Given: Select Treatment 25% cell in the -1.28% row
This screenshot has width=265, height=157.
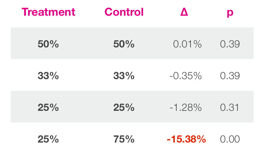Looking at the screenshot, I should pos(48,107).
